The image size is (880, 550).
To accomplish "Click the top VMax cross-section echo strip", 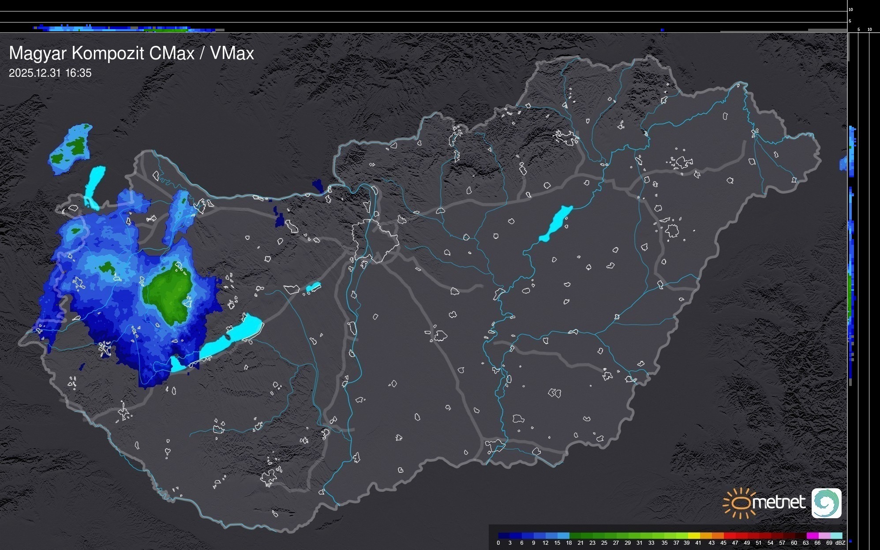I will [x=128, y=29].
